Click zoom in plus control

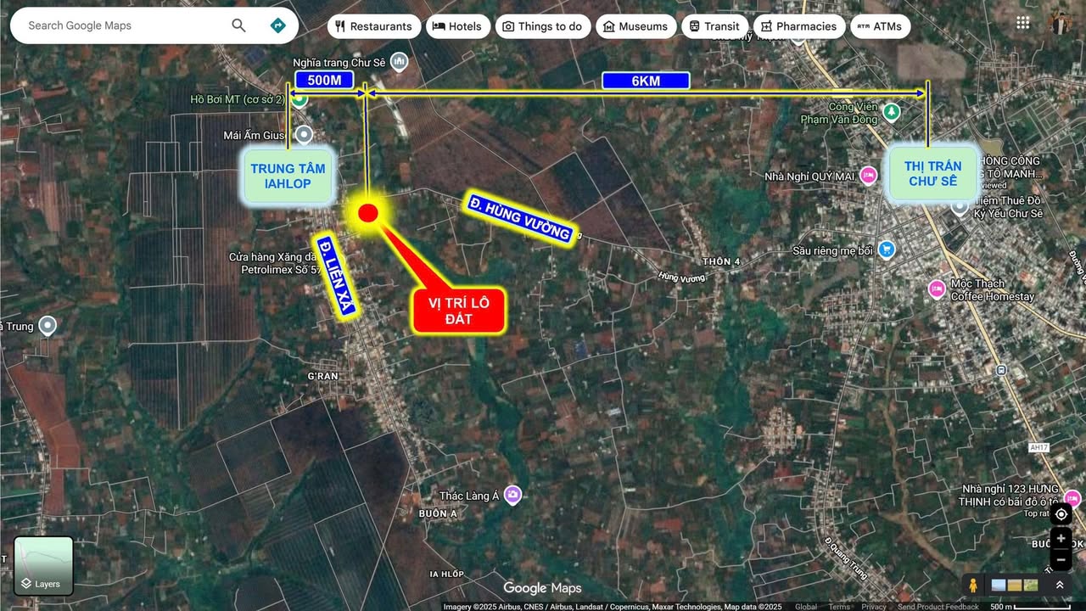tap(1060, 538)
